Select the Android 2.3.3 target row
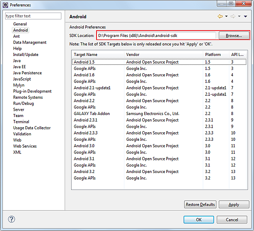254x231 pixels. [x=159, y=133]
